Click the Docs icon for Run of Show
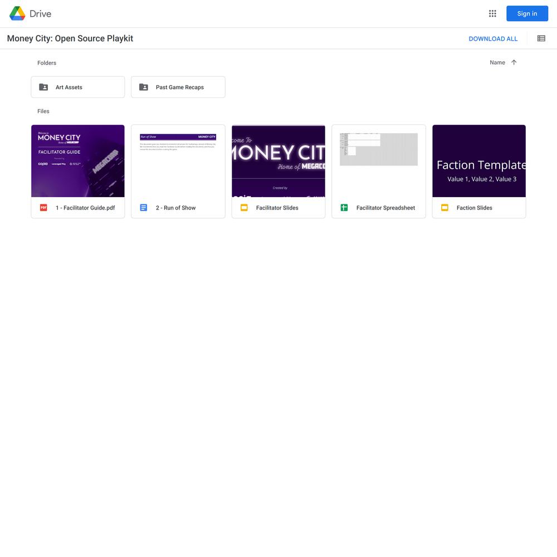This screenshot has height=557, width=557. pos(144,207)
